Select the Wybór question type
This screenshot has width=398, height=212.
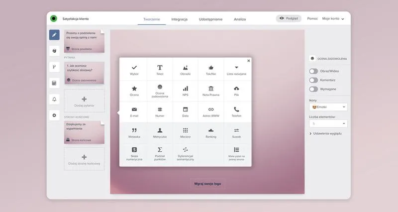pos(134,70)
